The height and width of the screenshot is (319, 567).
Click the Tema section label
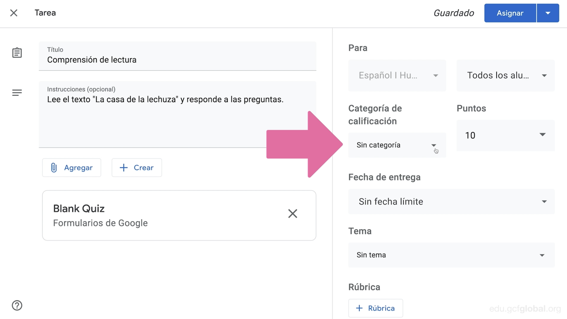360,231
